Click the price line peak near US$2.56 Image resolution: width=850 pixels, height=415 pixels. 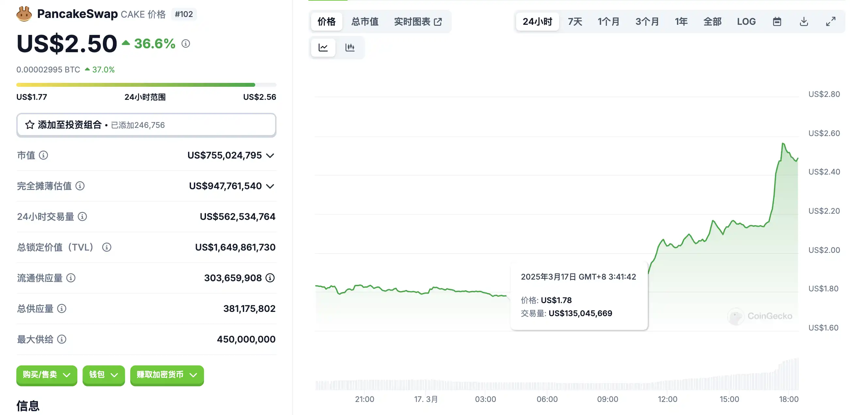pos(783,144)
